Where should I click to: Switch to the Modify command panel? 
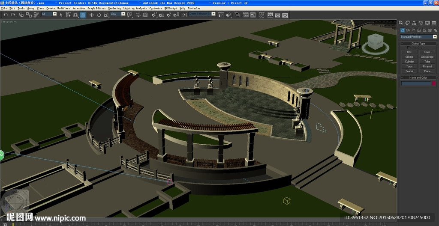tap(407, 23)
